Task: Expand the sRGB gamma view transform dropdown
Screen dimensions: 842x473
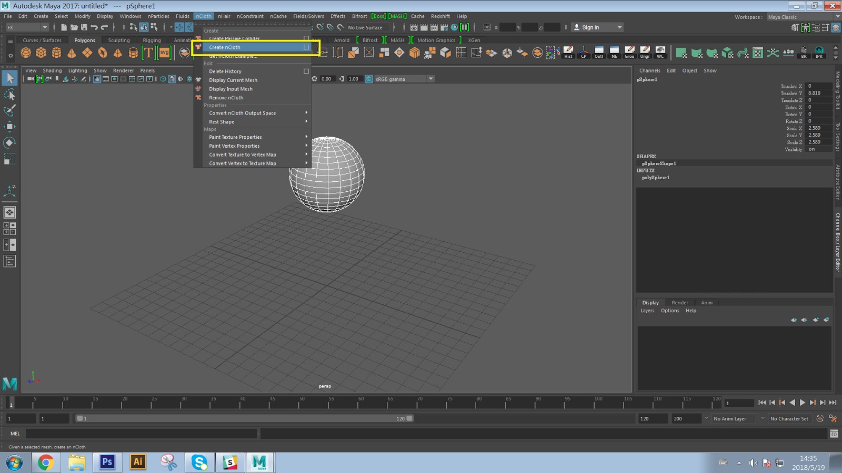Action: 430,79
